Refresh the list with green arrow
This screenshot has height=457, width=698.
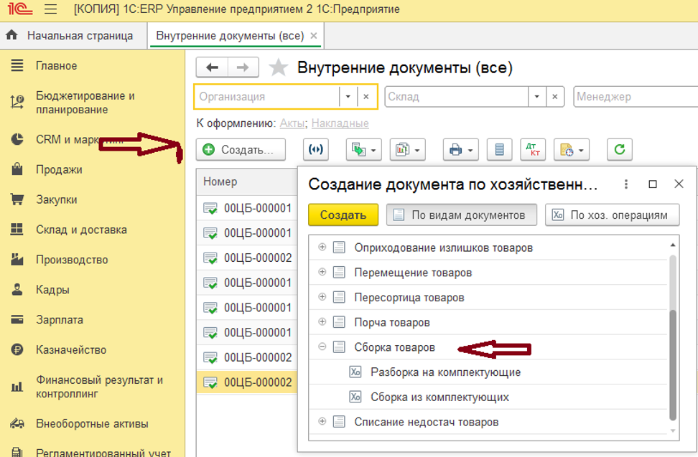620,150
